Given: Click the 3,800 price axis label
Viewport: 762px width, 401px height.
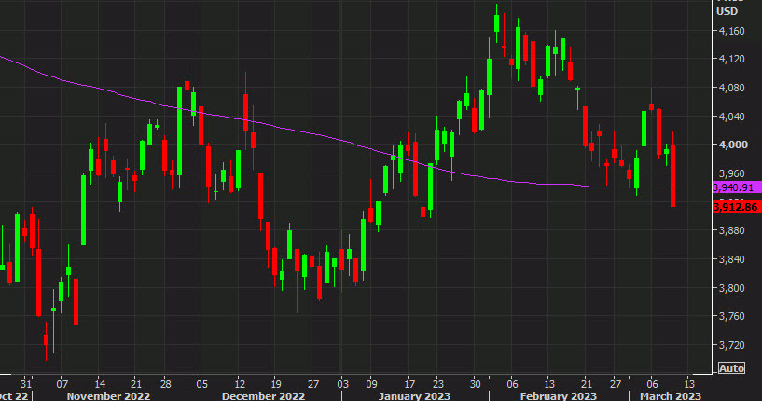Looking at the screenshot, I should [731, 288].
